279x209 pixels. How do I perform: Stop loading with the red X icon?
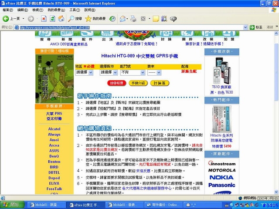coord(44,19)
